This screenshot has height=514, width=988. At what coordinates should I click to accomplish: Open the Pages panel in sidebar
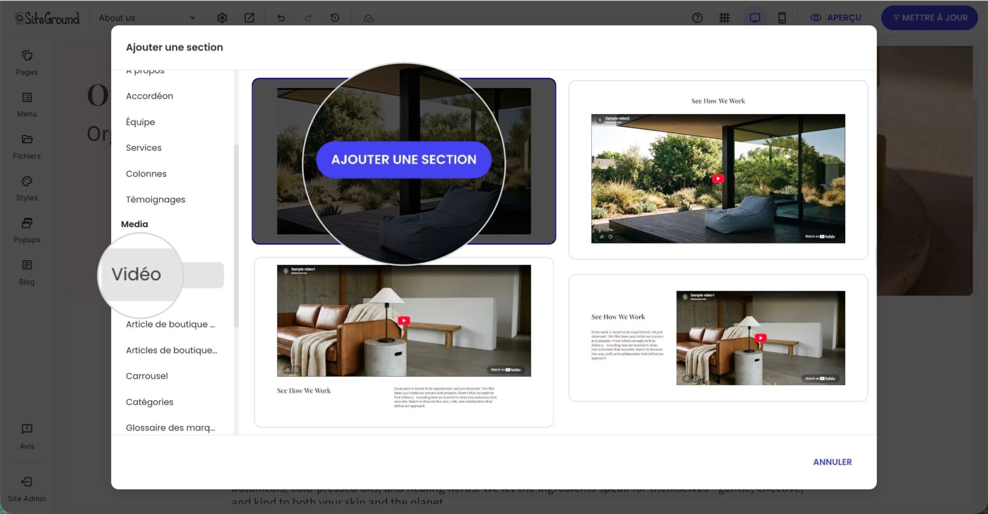click(x=27, y=63)
